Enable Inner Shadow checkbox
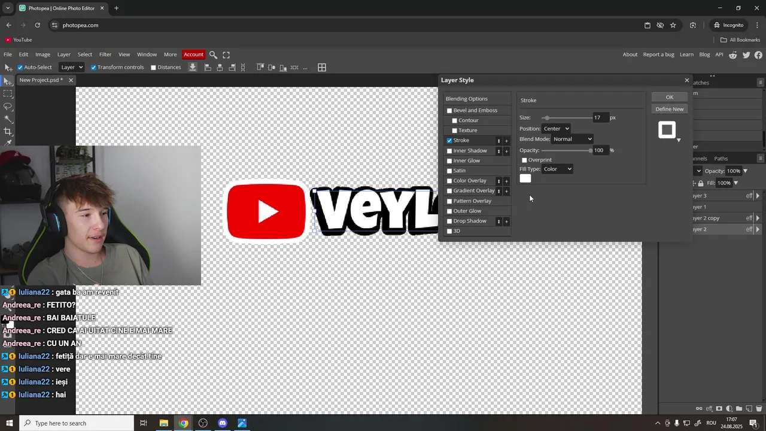This screenshot has height=431, width=766. (x=449, y=151)
